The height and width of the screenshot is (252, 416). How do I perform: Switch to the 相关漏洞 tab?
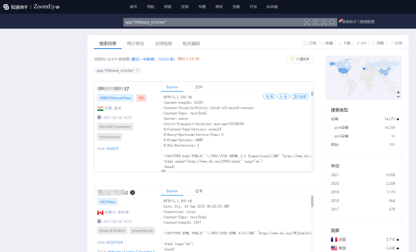tap(191, 44)
